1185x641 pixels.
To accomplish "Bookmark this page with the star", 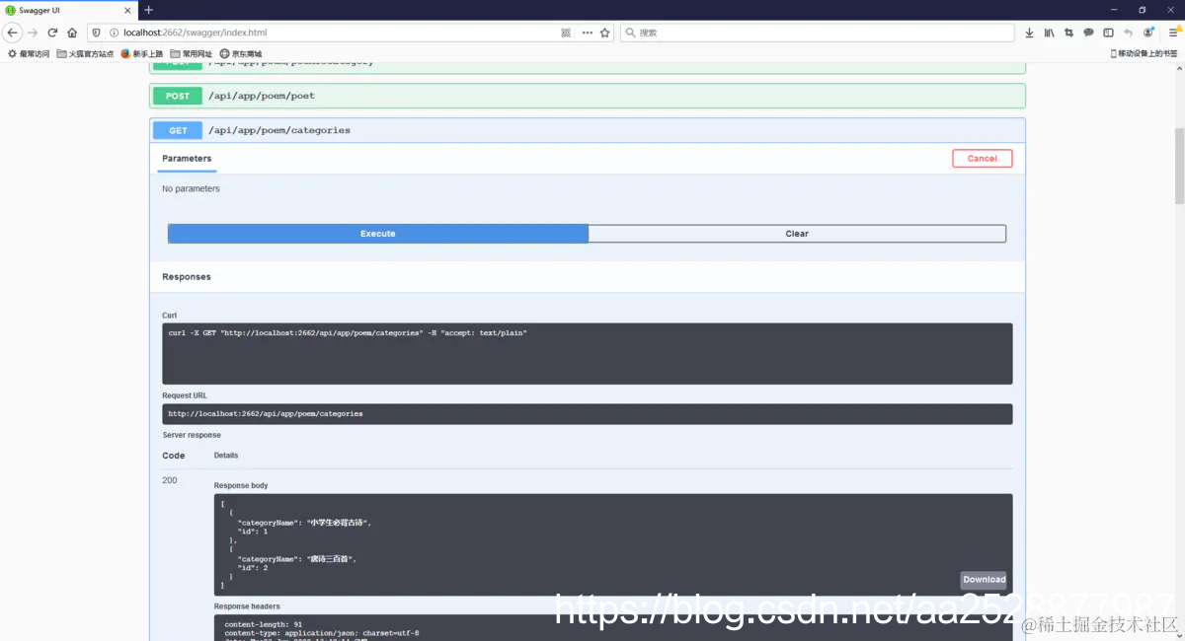I will click(605, 33).
